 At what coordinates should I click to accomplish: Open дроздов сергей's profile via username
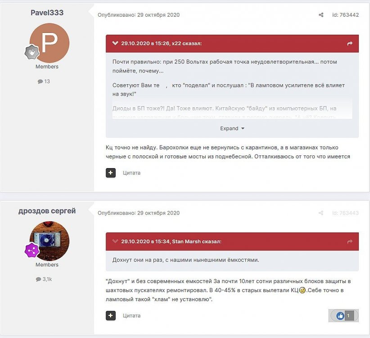click(x=47, y=211)
